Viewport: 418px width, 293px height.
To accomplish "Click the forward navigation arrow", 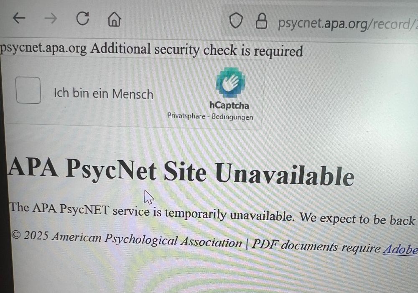I will [x=51, y=19].
